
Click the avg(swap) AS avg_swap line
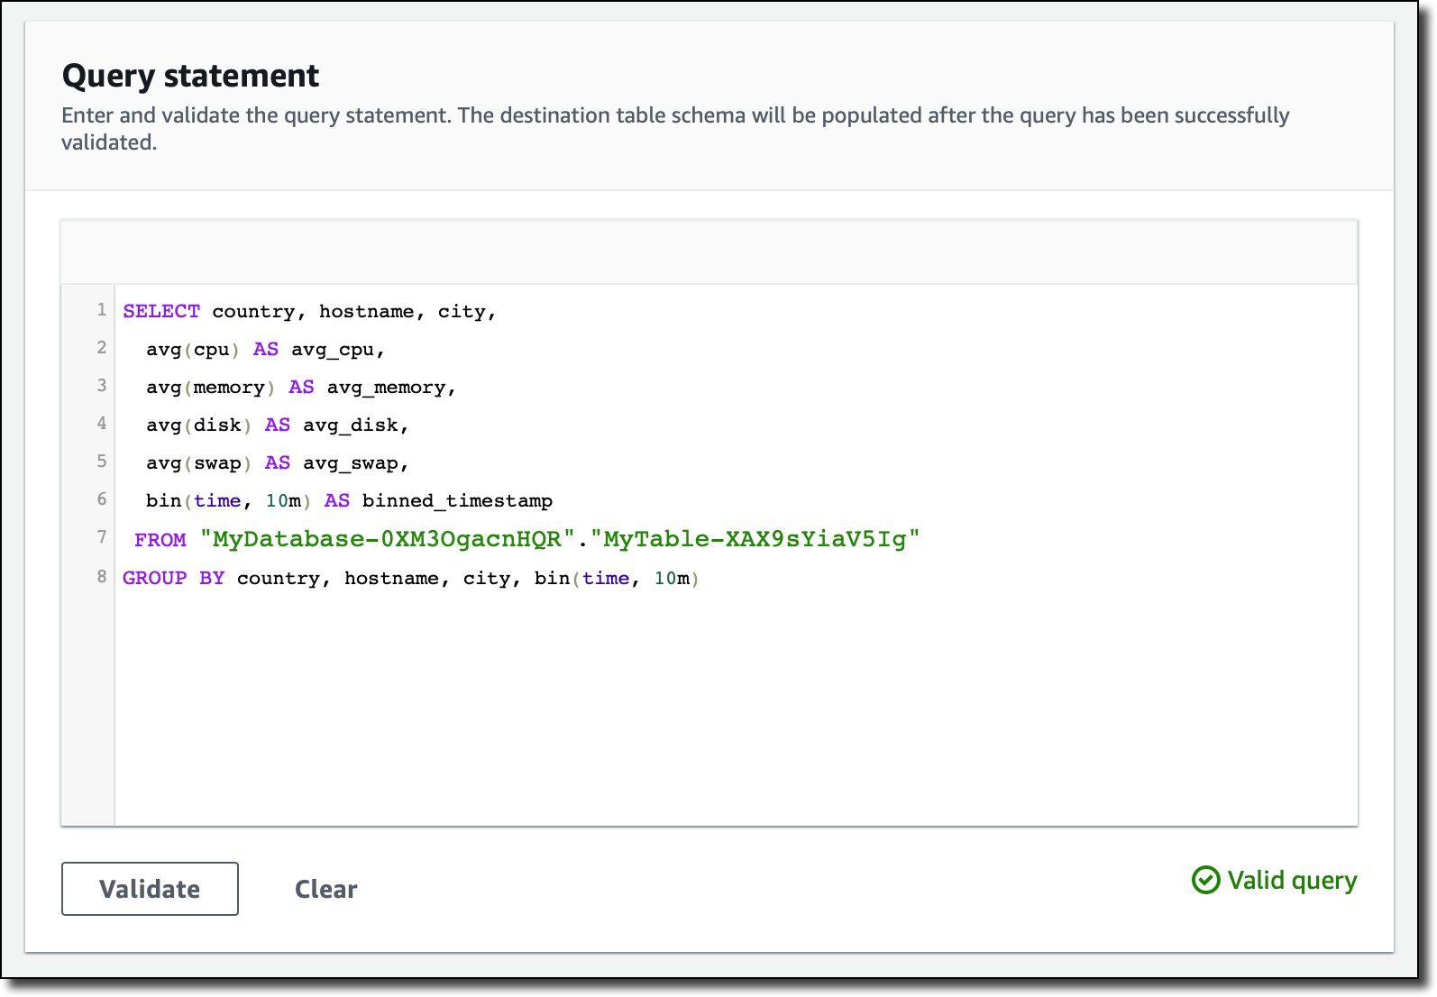[277, 462]
